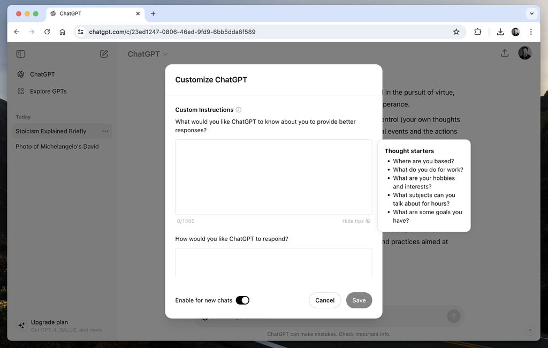
Task: Cancel the Customize ChatGPT dialog
Action: 325,300
